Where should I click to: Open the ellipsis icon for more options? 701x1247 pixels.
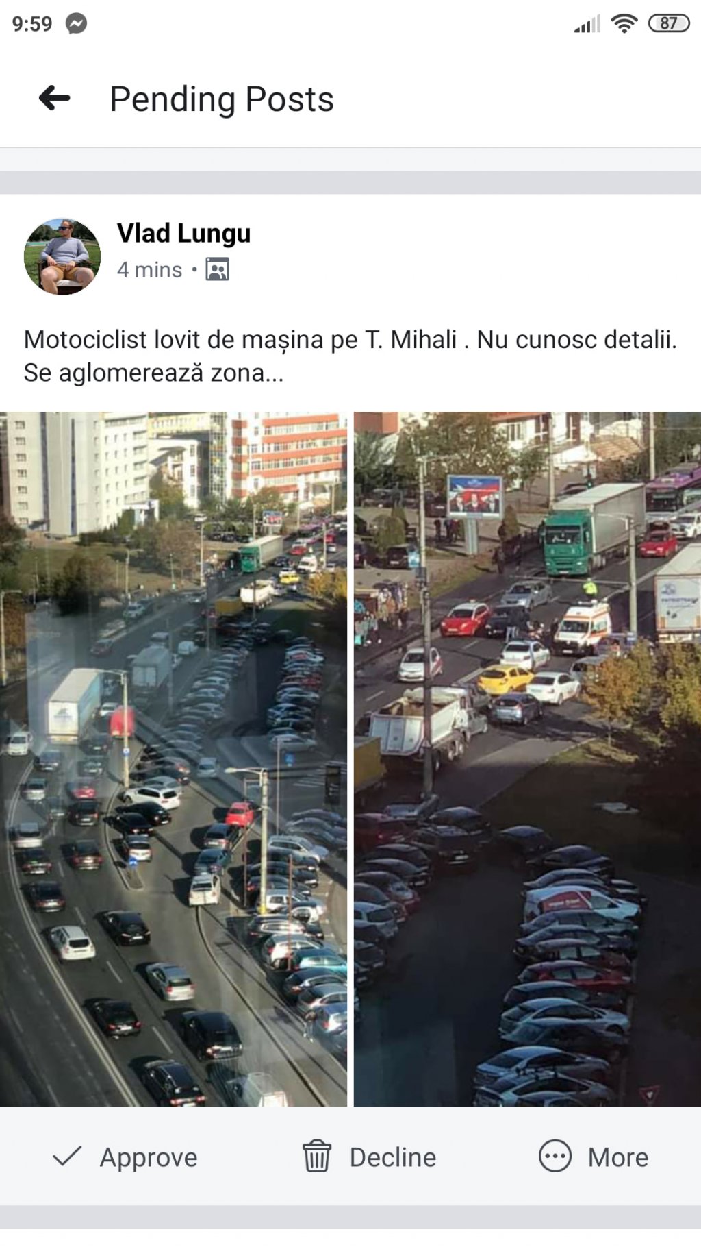pos(555,1157)
